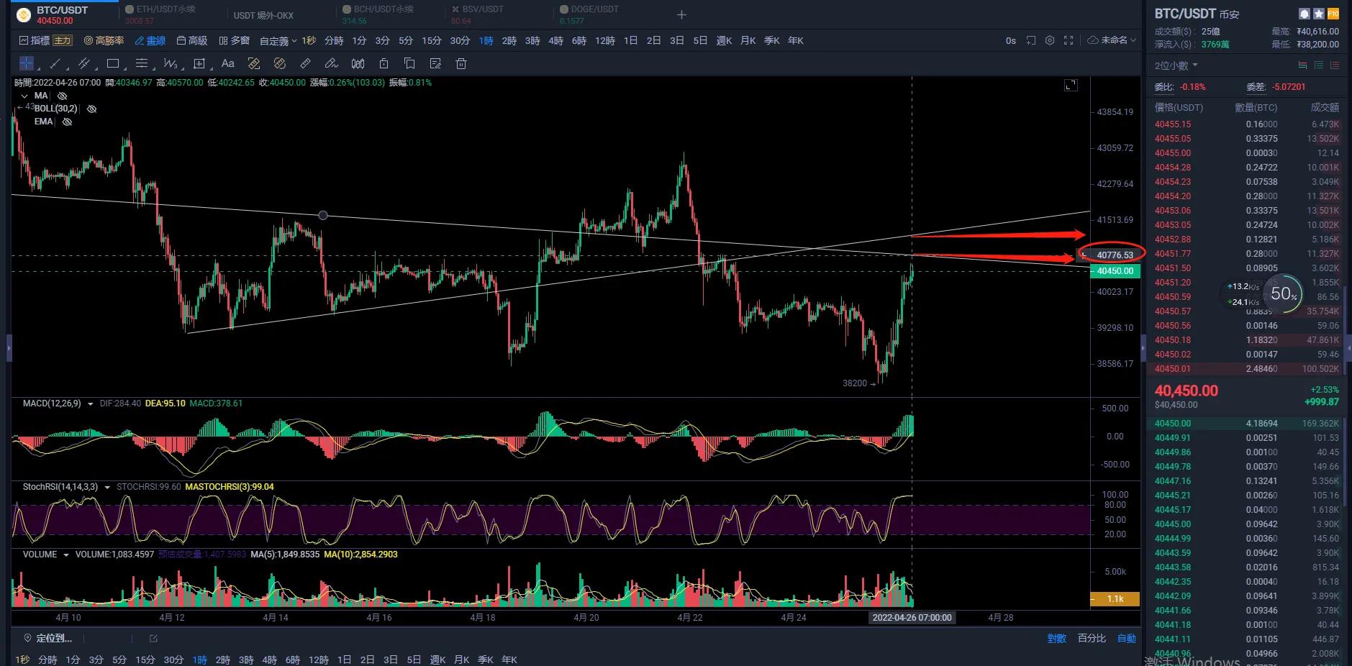The height and width of the screenshot is (666, 1352).
Task: Select the 15分 interval in top bar
Action: pos(432,40)
